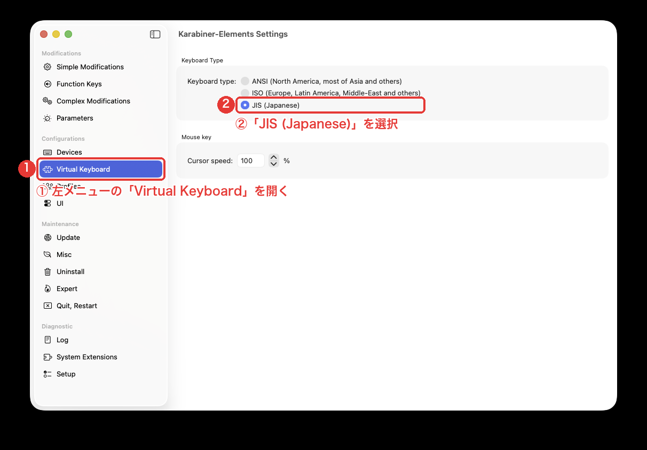Click the Update globe icon
647x450 pixels.
[47, 237]
